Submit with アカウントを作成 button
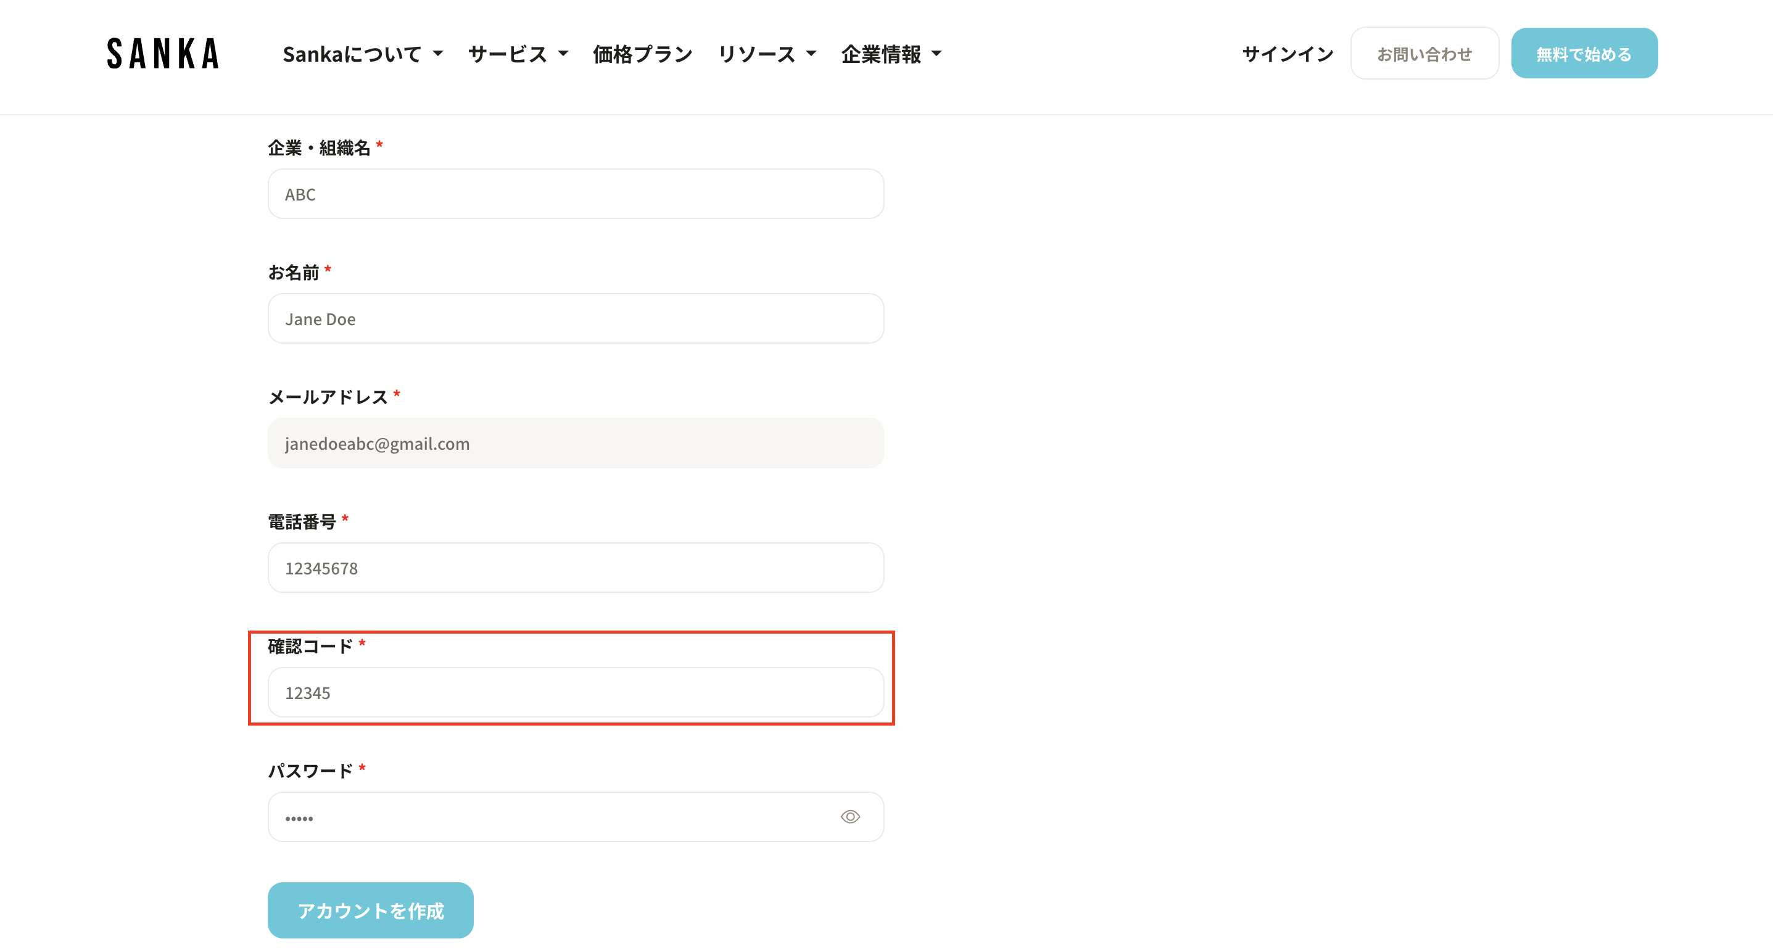Screen dimensions: 1773x952 pyautogui.click(x=370, y=910)
